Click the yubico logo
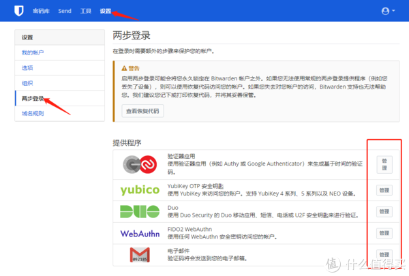 pos(140,190)
